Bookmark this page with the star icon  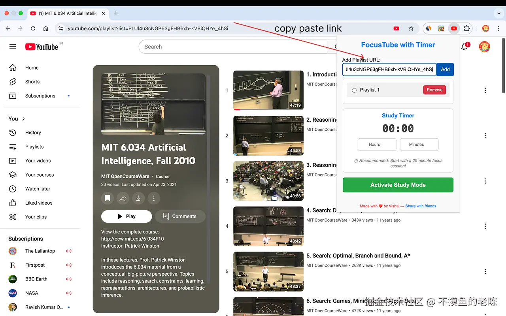pos(411,28)
